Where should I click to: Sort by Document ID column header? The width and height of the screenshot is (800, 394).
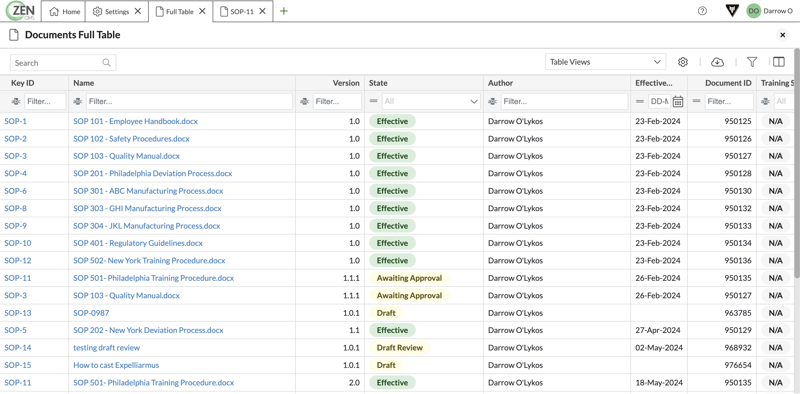[x=728, y=83]
